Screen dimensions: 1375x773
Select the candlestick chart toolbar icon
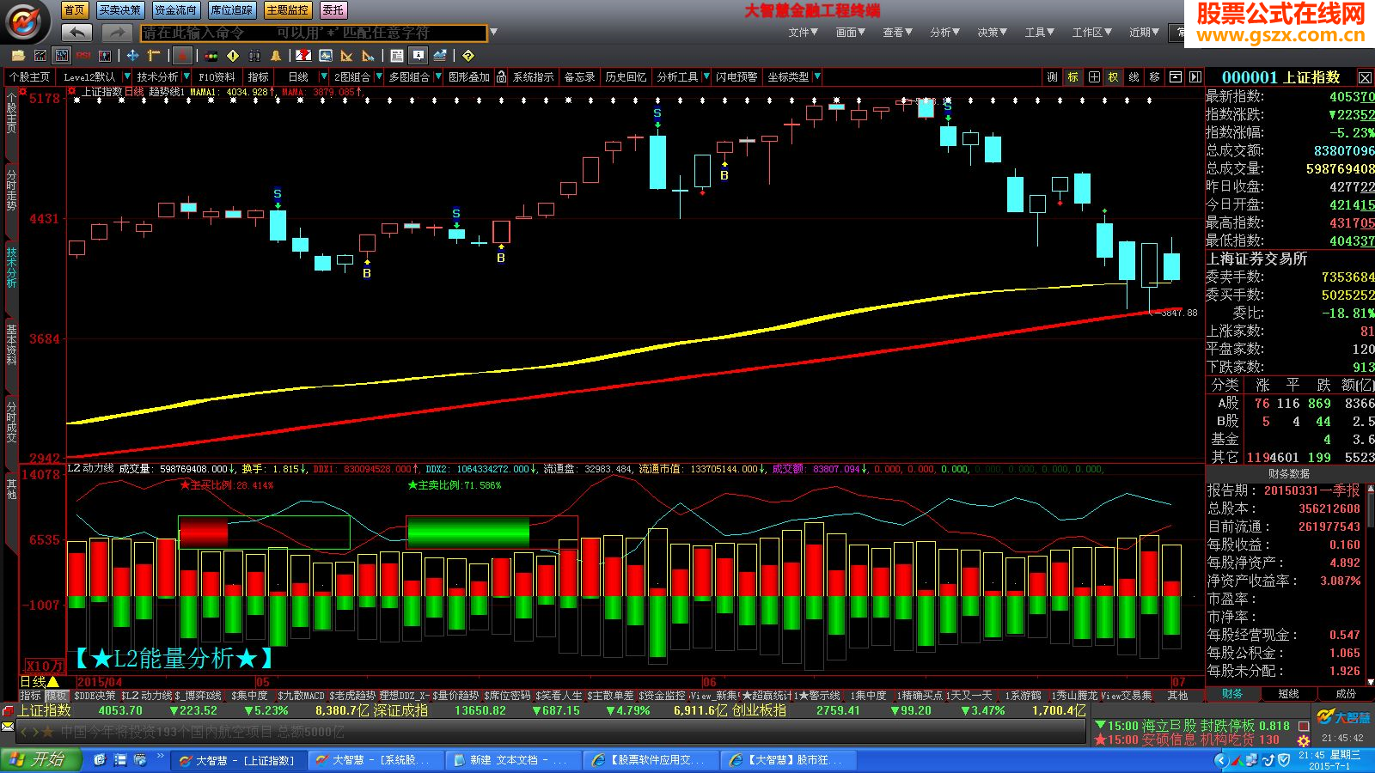pyautogui.click(x=62, y=56)
